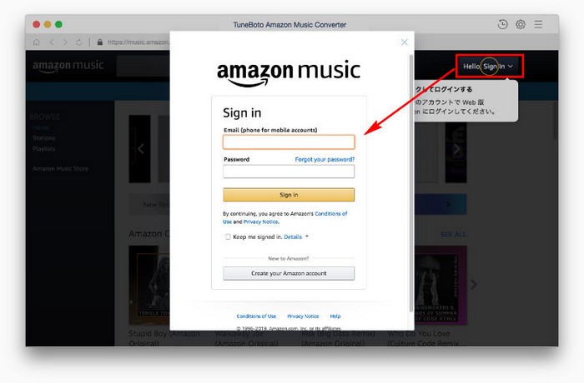Focus the Password input field
The width and height of the screenshot is (584, 383).
pyautogui.click(x=289, y=172)
